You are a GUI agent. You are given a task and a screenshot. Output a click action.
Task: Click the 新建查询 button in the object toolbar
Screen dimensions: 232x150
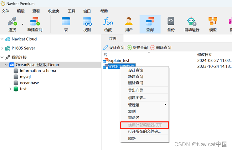coord(137,47)
